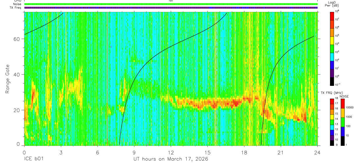Pick the yellow swatch in TX FRQ colorbar

(332, 117)
